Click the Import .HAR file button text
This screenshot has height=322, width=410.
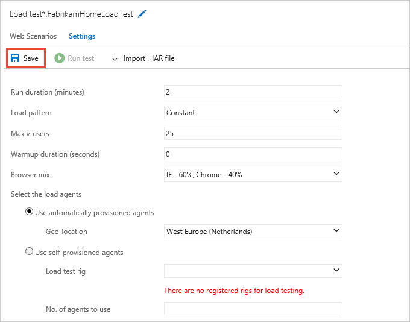point(149,58)
